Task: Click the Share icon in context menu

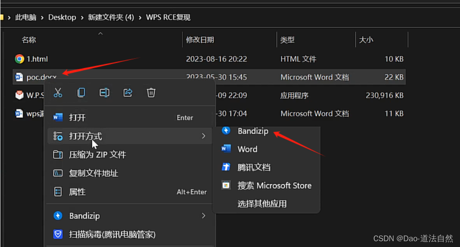Action: (x=128, y=93)
